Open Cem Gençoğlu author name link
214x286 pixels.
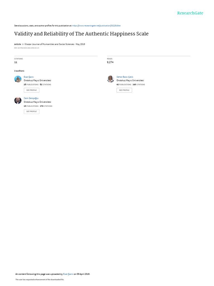(x=31, y=98)
